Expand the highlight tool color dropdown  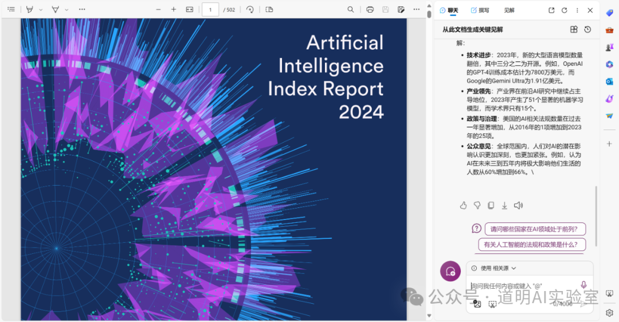(x=41, y=10)
